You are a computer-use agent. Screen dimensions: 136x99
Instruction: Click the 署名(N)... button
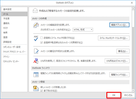[x=123, y=51]
